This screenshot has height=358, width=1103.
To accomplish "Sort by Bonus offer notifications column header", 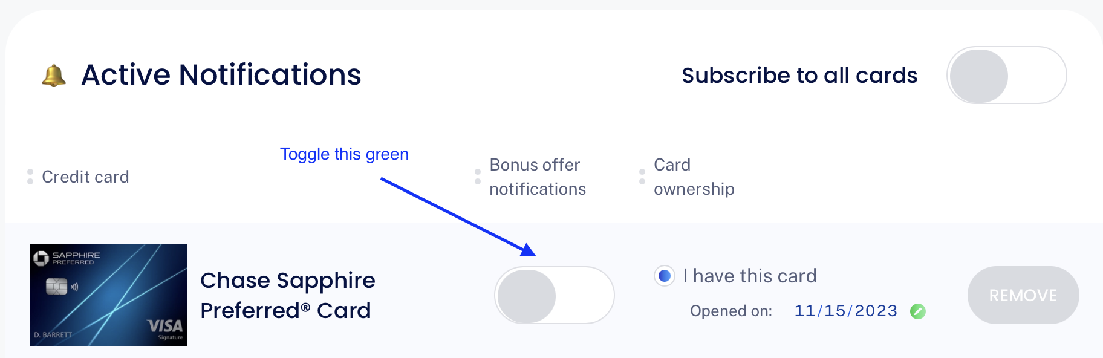I will 538,177.
